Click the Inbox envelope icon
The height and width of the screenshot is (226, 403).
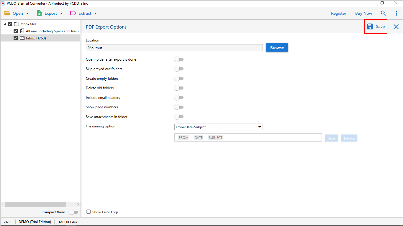point(22,38)
